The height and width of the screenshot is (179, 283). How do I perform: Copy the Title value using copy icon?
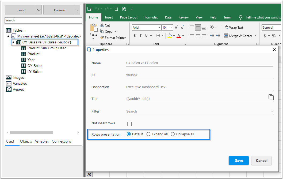(271, 97)
